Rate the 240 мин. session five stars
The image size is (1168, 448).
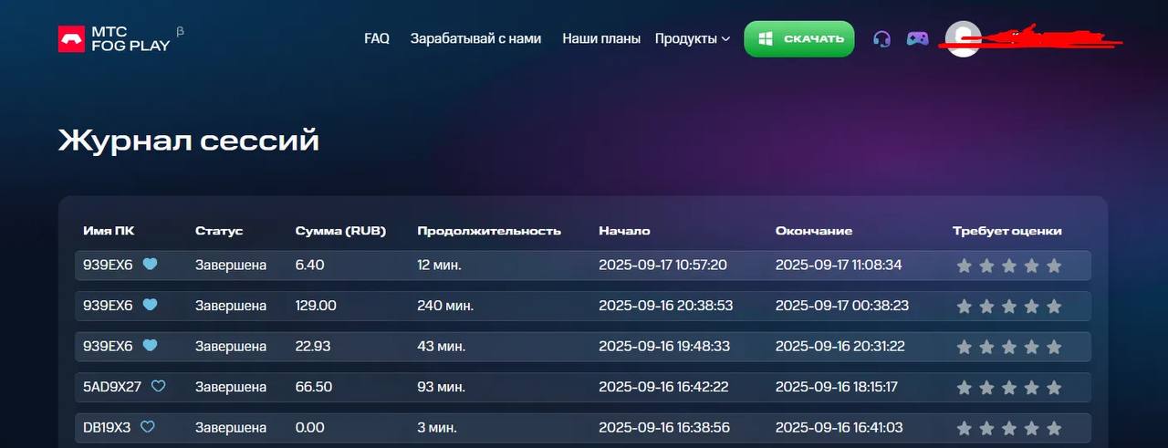click(1054, 307)
